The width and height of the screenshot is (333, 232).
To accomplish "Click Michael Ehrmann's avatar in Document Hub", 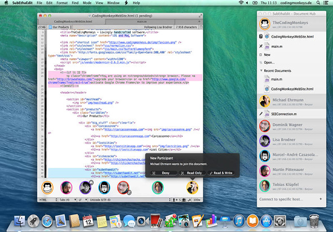I will point(265,102).
